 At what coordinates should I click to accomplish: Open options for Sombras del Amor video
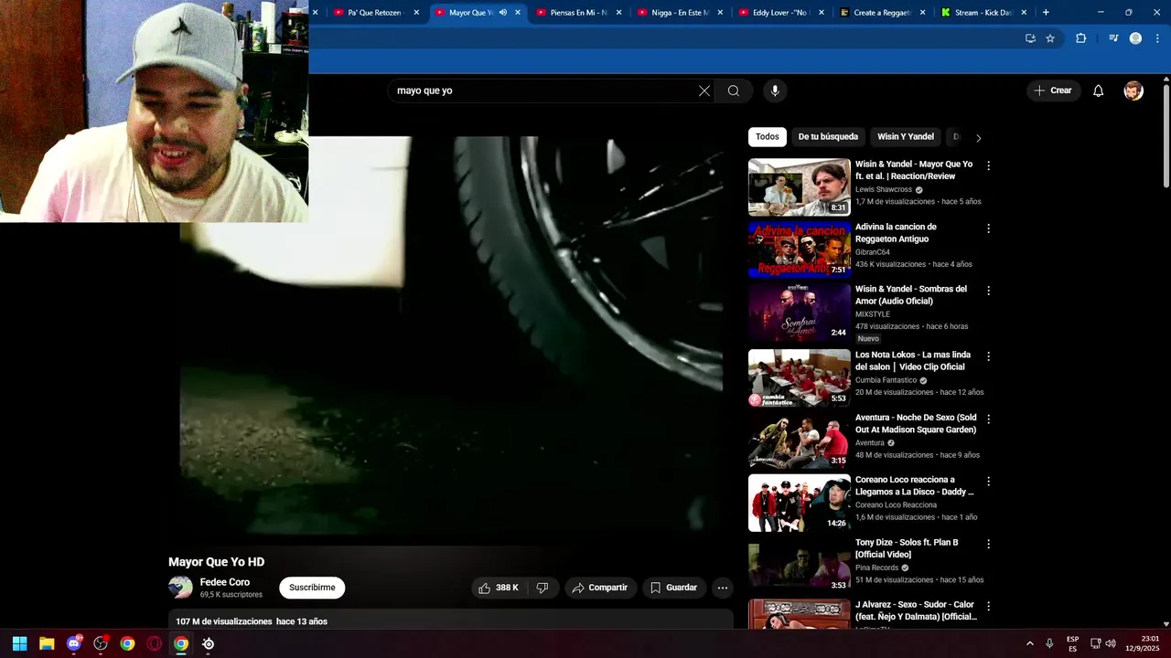988,291
